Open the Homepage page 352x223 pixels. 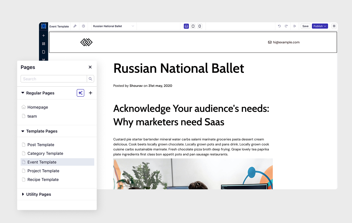click(38, 107)
